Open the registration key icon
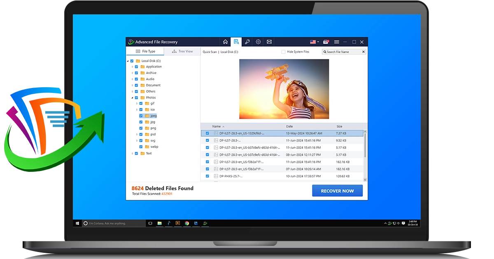Image resolution: width=494 pixels, height=259 pixels. click(247, 42)
